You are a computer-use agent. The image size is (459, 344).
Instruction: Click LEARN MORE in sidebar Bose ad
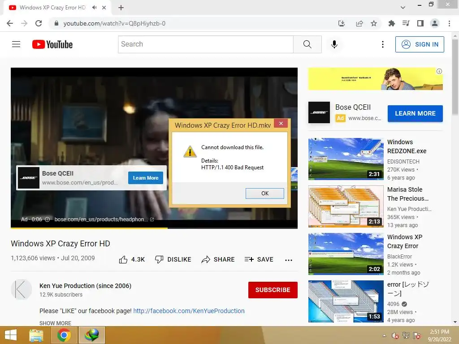[x=415, y=113]
